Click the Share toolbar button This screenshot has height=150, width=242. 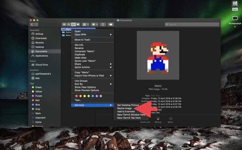pos(103,24)
